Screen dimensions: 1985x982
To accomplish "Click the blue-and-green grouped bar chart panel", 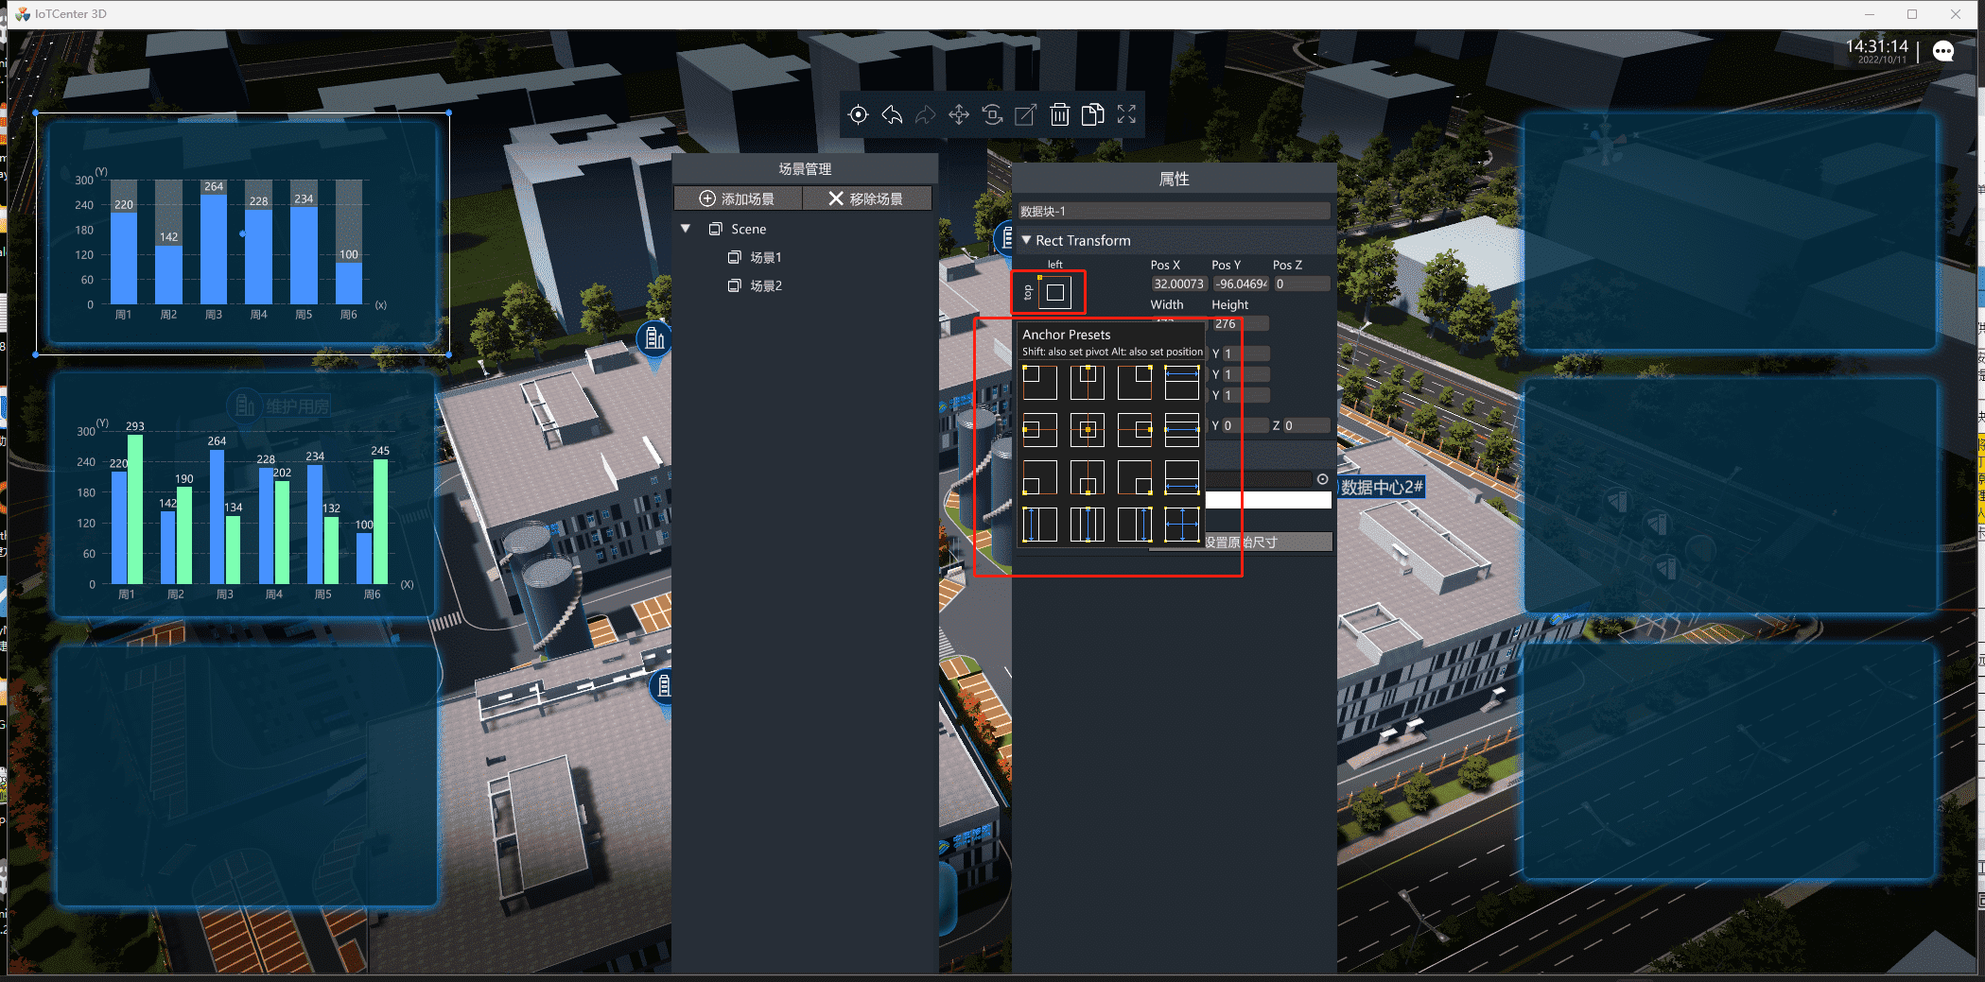I will tap(245, 495).
